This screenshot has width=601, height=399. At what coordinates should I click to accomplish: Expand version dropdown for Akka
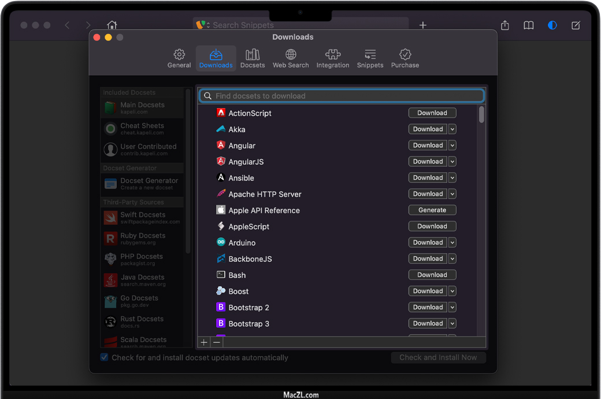tap(452, 130)
